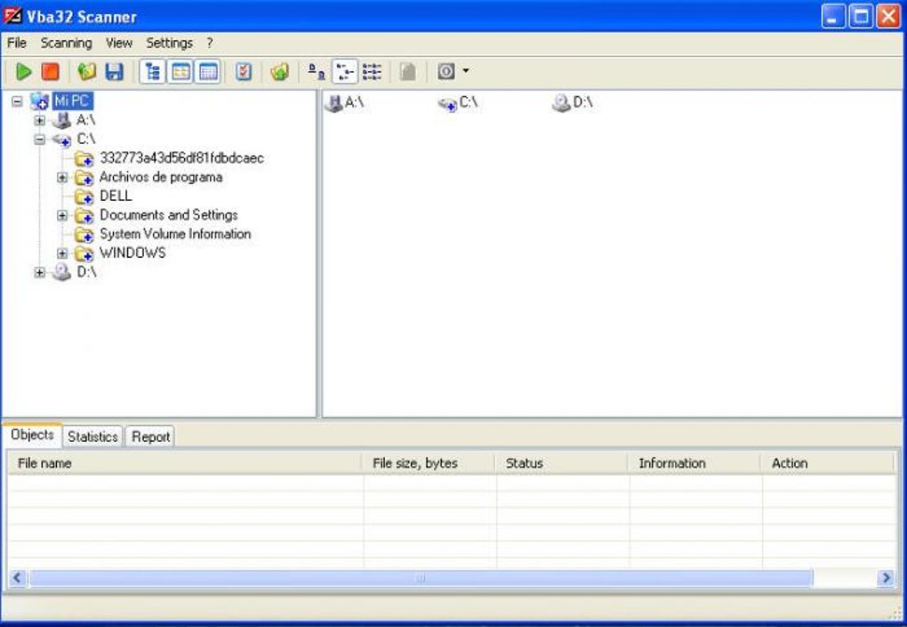Open the Settings menu
The width and height of the screenshot is (907, 627).
coord(170,43)
